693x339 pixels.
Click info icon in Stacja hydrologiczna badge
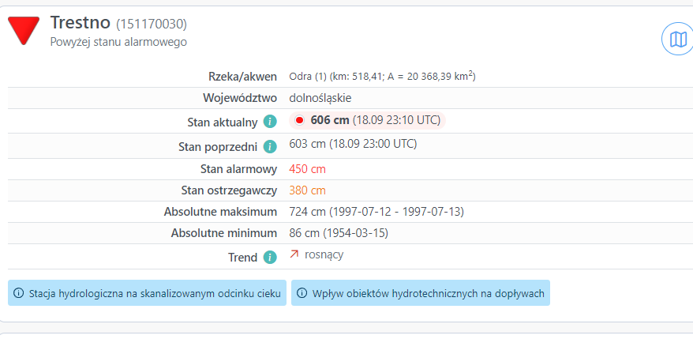pyautogui.click(x=19, y=293)
